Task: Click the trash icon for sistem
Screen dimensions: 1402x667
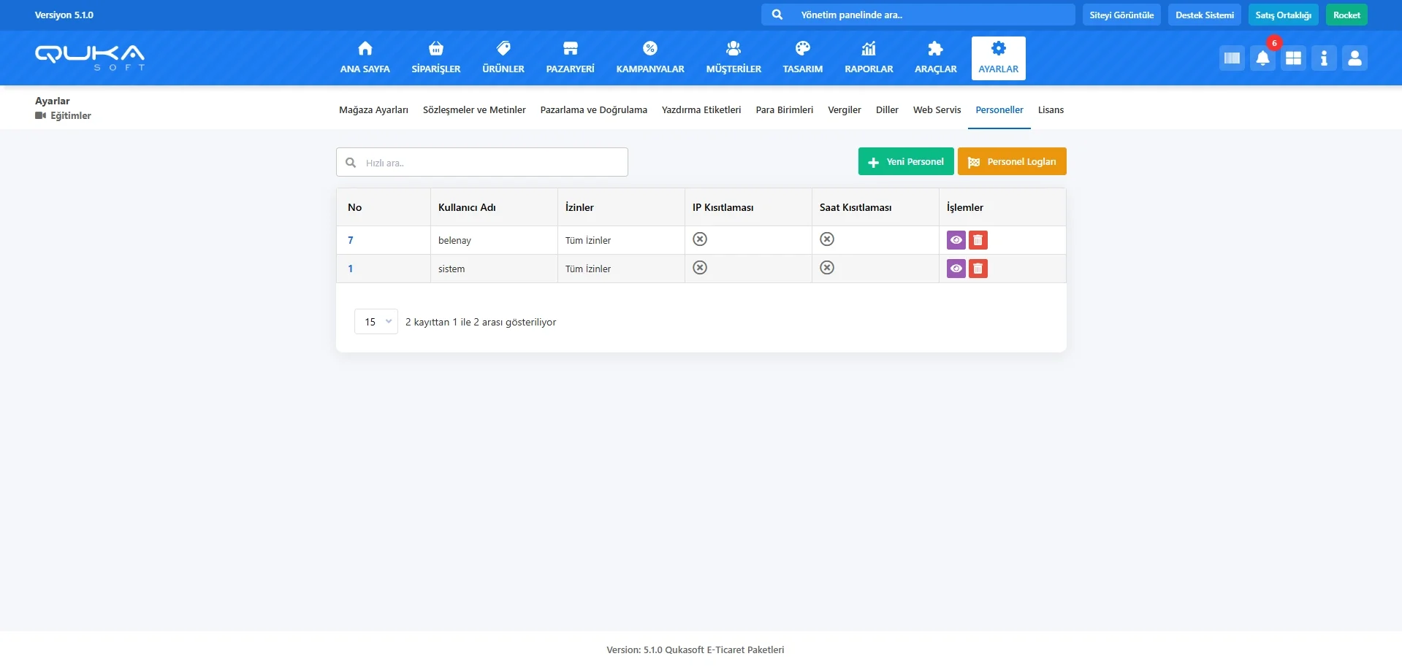Action: 978,269
